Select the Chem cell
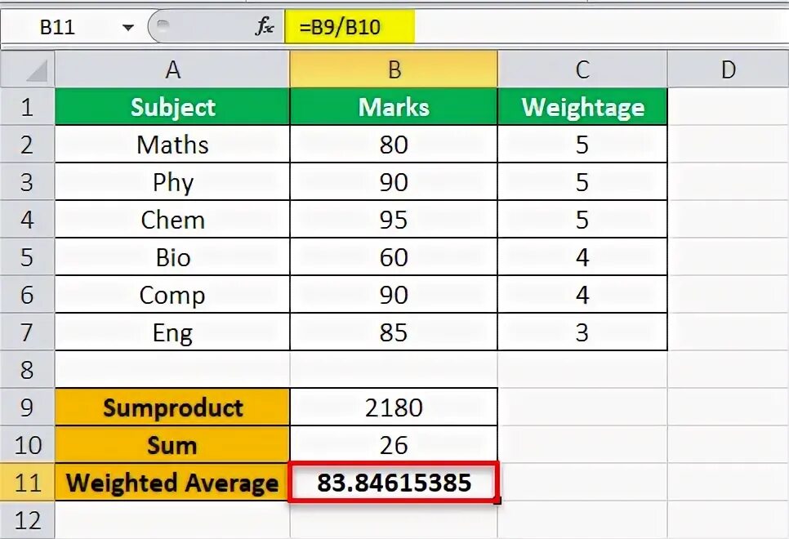789x539 pixels. pos(172,220)
